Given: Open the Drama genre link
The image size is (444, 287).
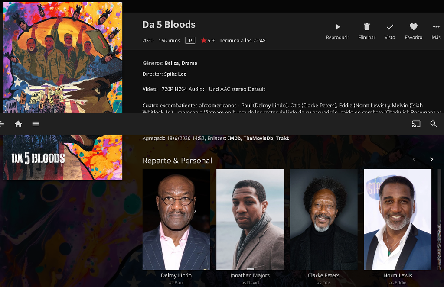Looking at the screenshot, I should [189, 63].
